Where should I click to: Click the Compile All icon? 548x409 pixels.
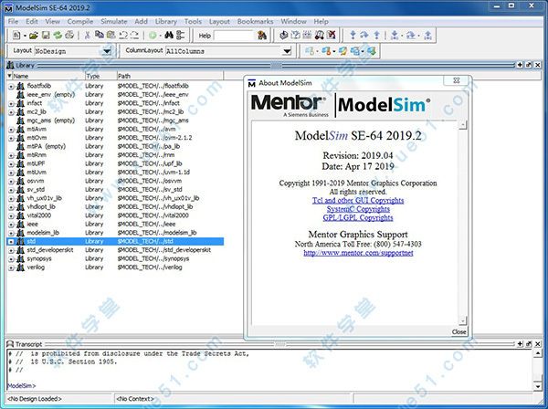[x=296, y=35]
